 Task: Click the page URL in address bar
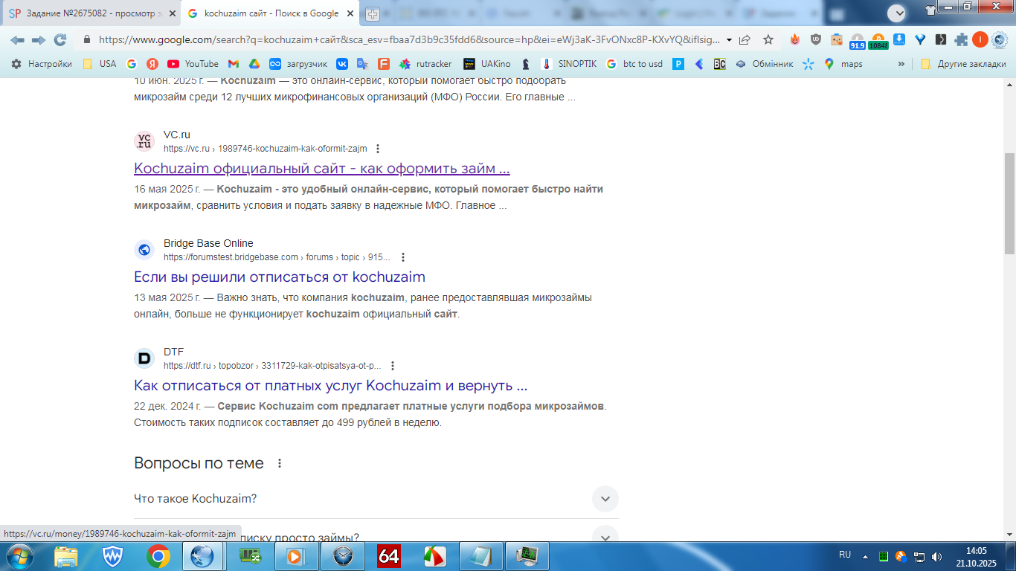[x=409, y=40]
